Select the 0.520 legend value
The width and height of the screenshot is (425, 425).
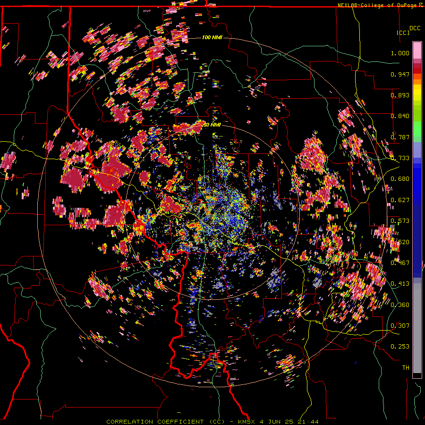click(400, 242)
